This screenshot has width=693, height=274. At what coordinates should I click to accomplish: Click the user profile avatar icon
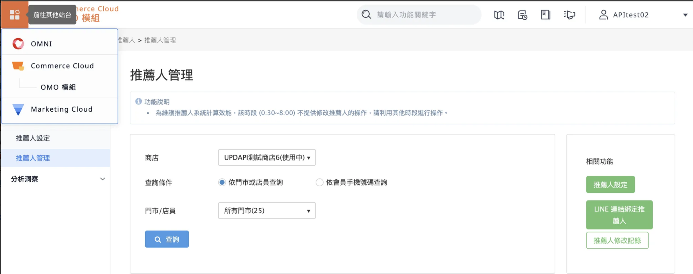[x=603, y=15]
